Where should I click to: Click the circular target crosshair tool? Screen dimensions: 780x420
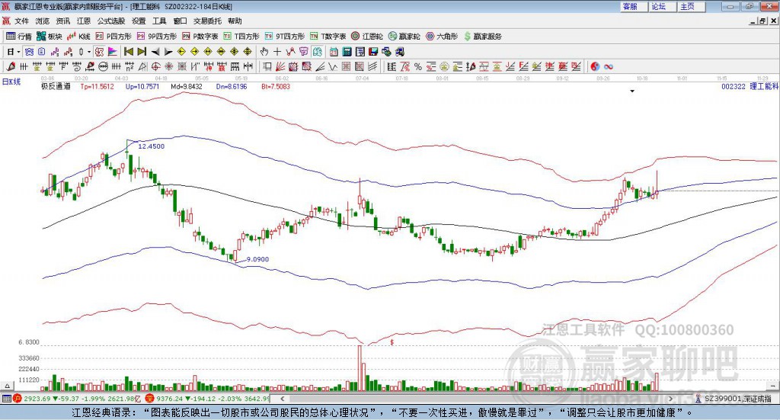[155, 66]
